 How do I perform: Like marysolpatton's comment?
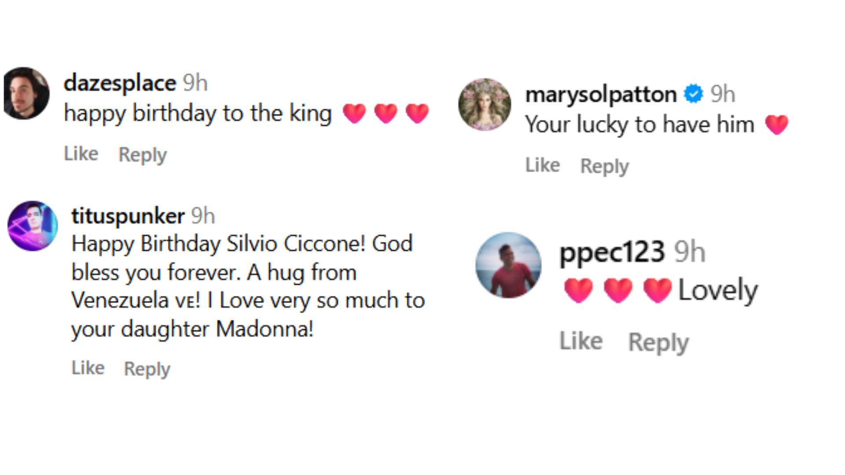[x=542, y=165]
